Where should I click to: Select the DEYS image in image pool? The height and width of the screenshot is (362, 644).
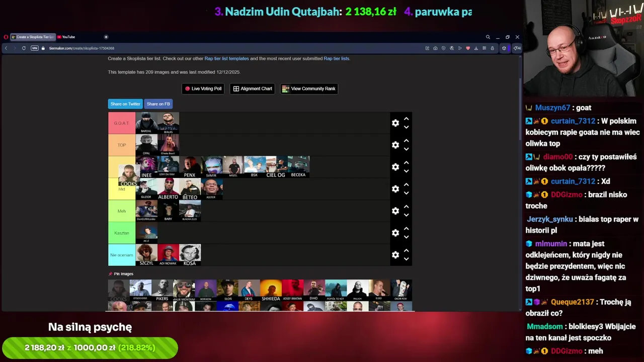click(249, 291)
